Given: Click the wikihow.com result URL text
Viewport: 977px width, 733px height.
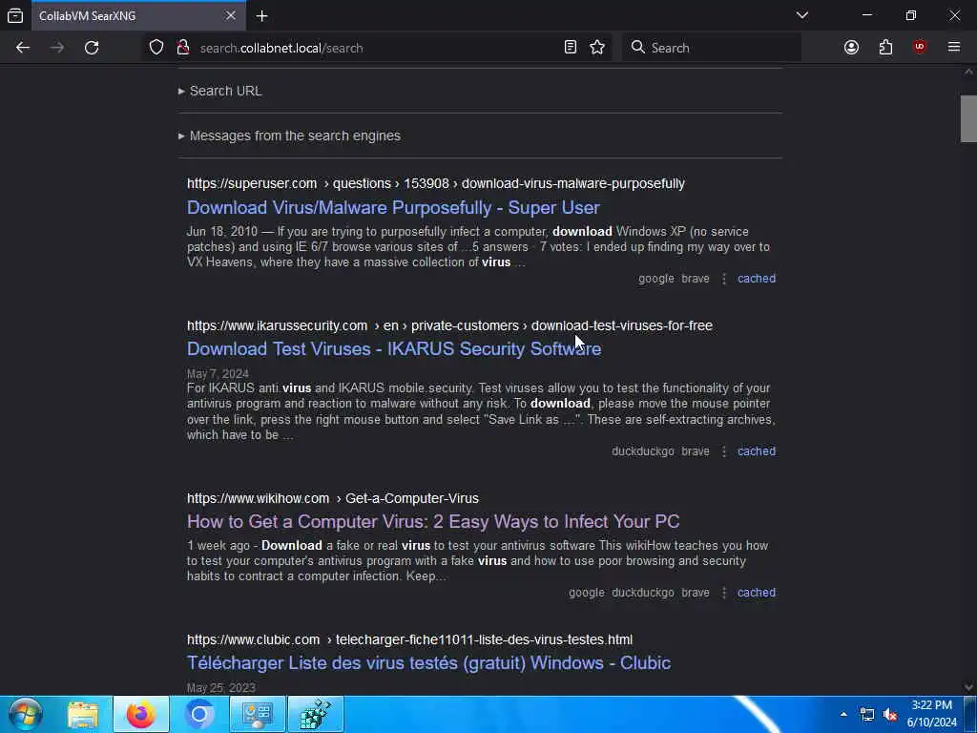Looking at the screenshot, I should coord(333,498).
